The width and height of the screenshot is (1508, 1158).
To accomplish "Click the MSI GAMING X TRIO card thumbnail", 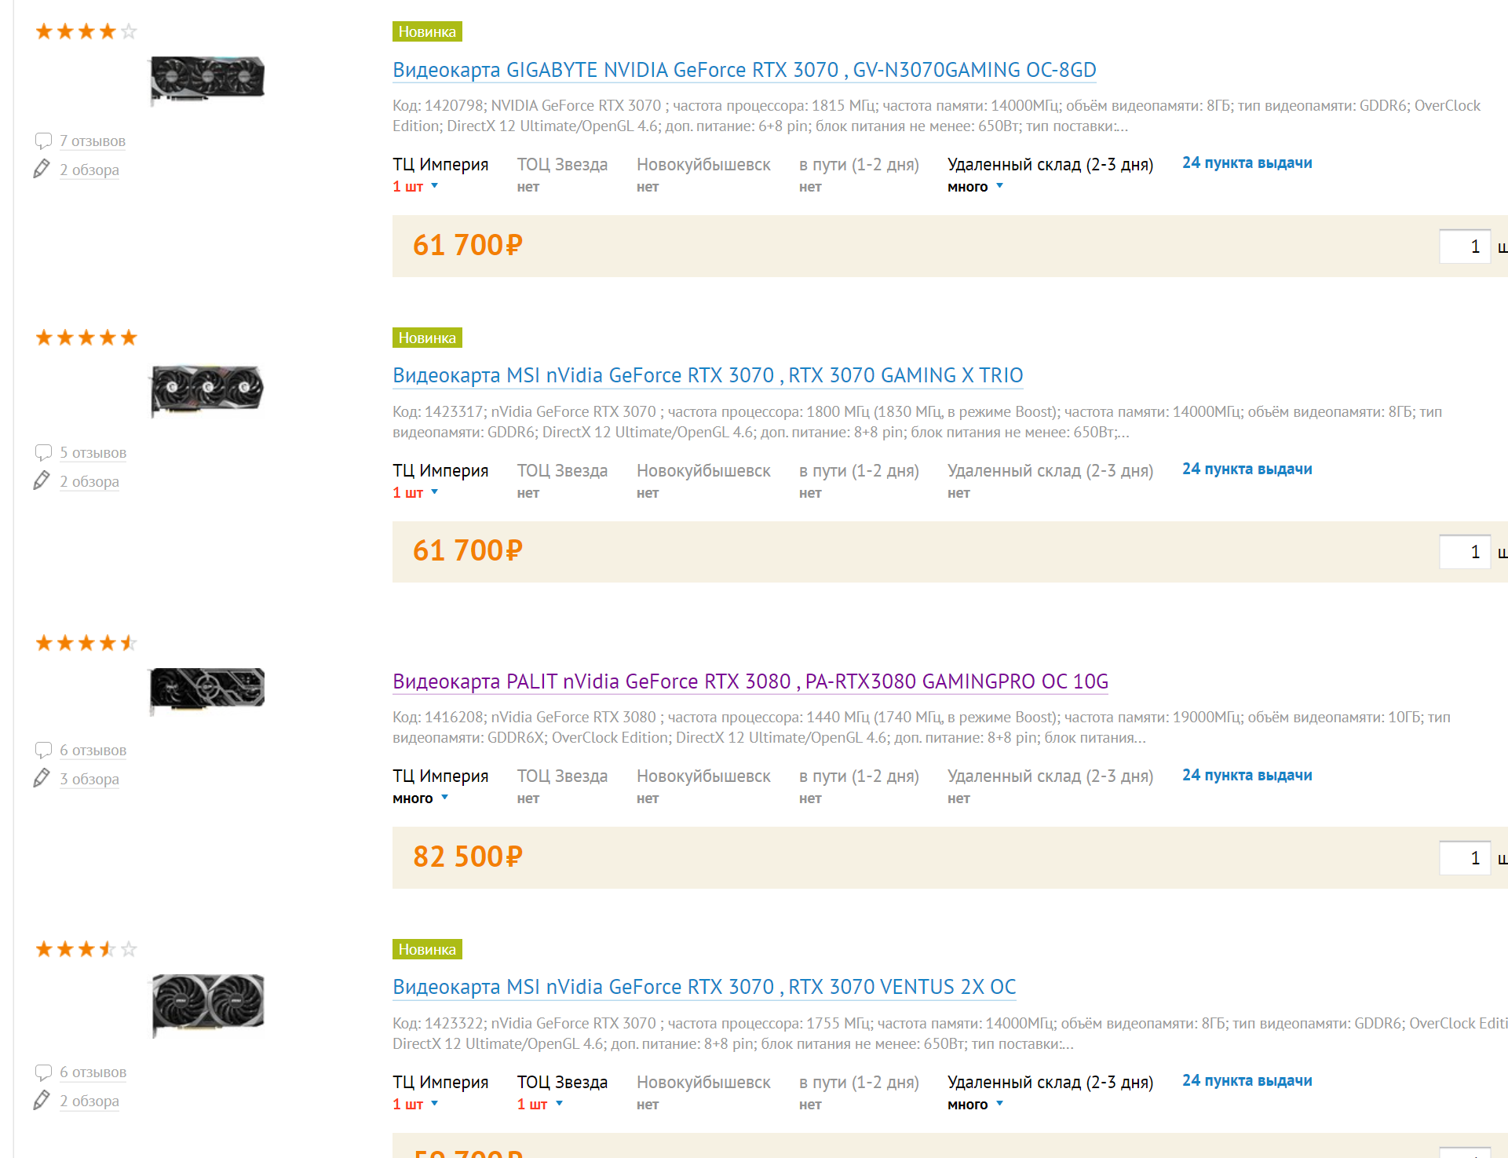I will 207,390.
